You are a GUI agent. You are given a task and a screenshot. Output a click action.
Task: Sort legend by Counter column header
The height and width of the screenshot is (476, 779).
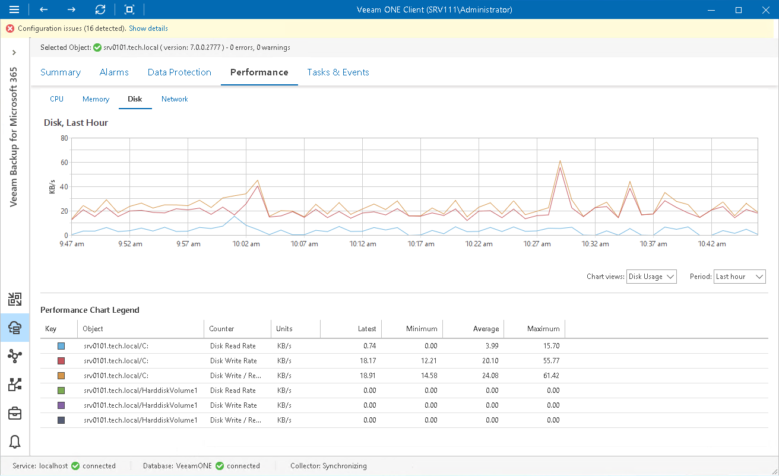pyautogui.click(x=237, y=329)
